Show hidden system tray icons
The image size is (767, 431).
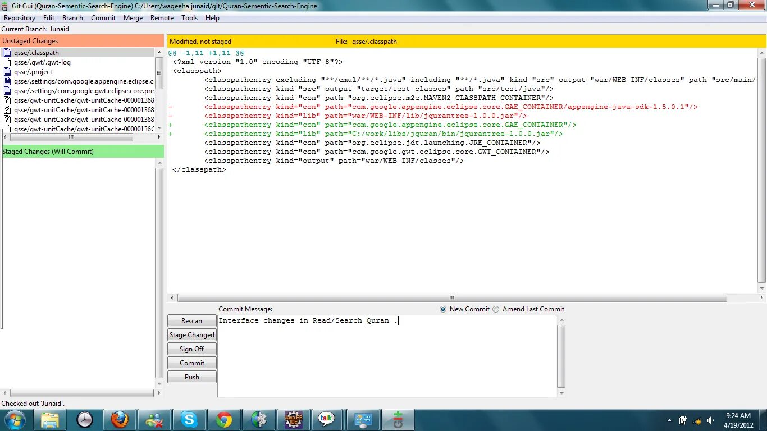pyautogui.click(x=669, y=420)
